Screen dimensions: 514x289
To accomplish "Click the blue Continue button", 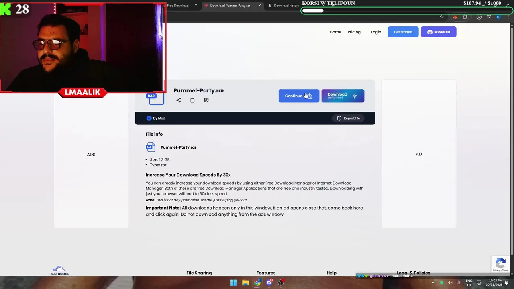I will pos(299,96).
